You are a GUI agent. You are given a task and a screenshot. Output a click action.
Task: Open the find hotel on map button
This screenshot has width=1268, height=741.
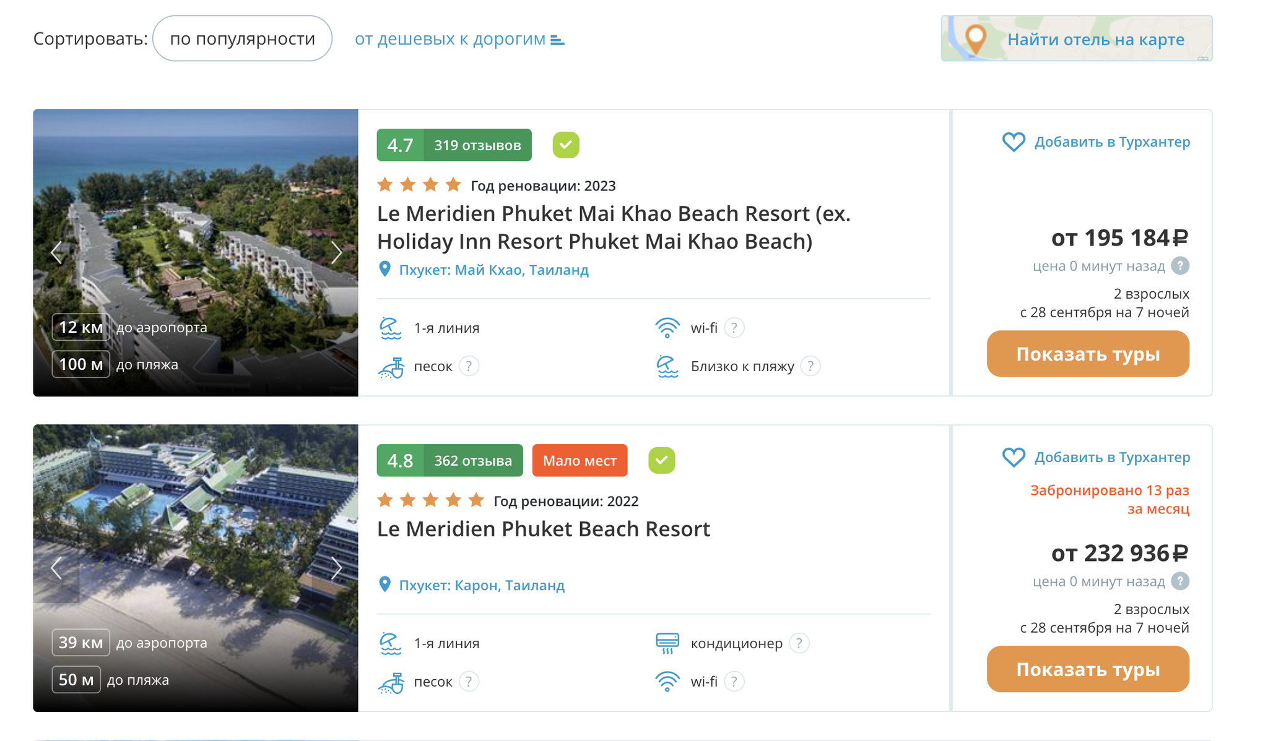tap(1077, 38)
